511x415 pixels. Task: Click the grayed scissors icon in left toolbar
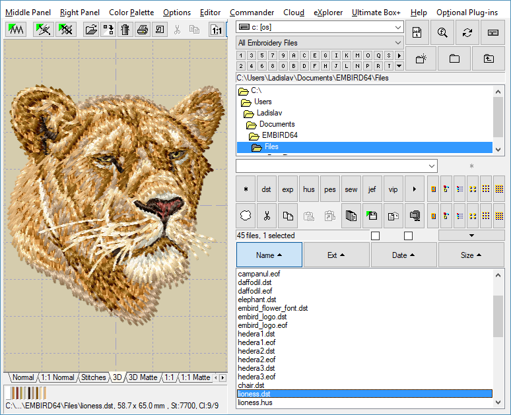pyautogui.click(x=177, y=30)
